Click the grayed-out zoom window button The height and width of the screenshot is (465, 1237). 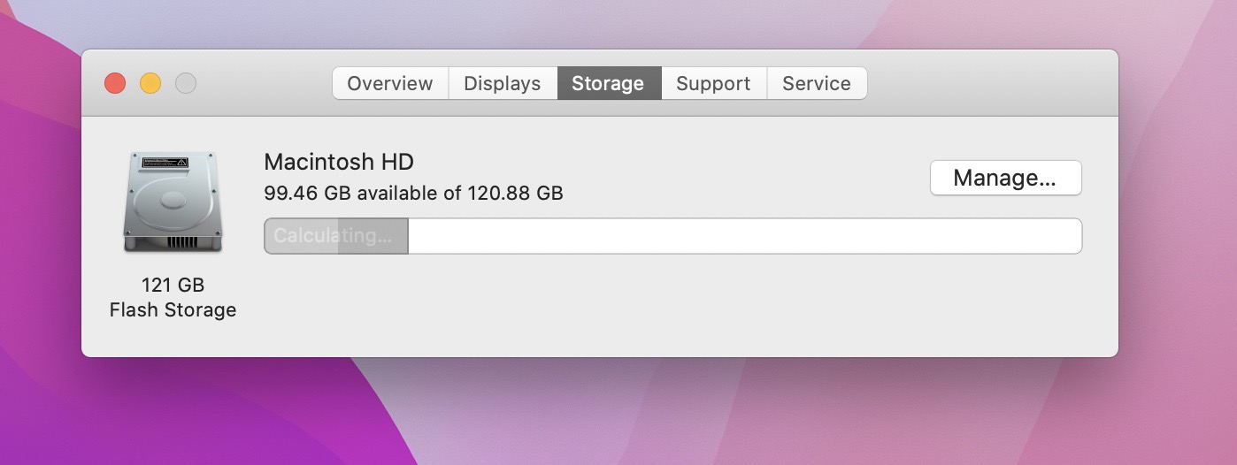pos(186,84)
